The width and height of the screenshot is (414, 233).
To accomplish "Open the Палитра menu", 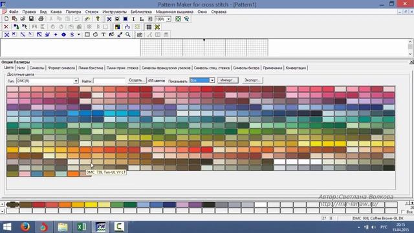I will tap(73, 12).
